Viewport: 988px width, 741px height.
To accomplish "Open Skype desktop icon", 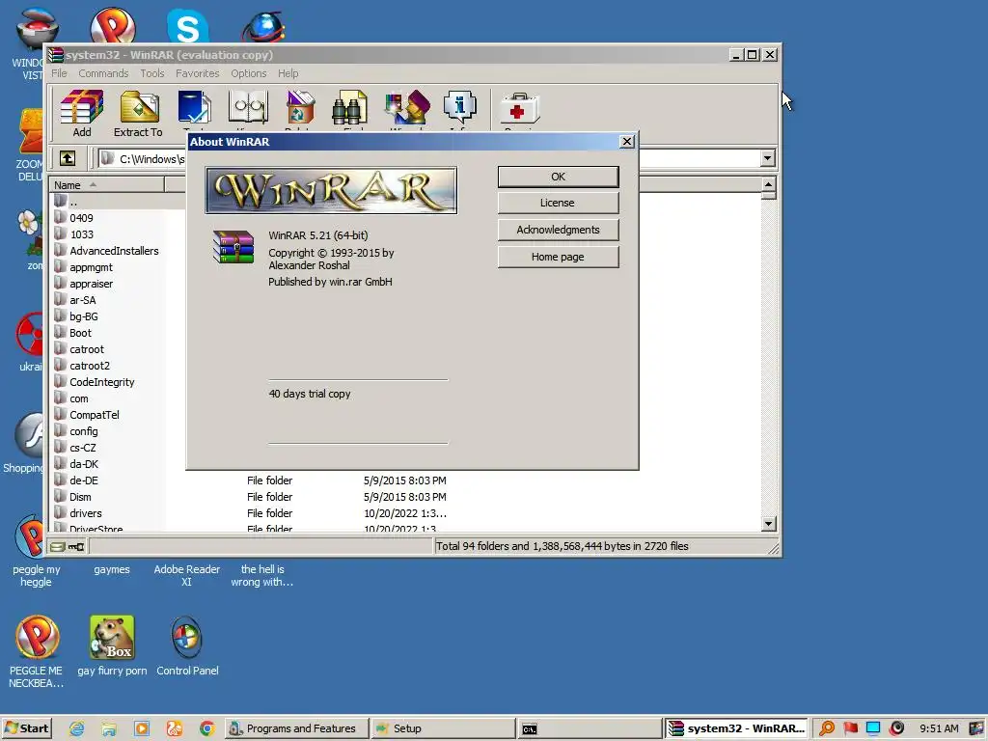I will 188,26.
